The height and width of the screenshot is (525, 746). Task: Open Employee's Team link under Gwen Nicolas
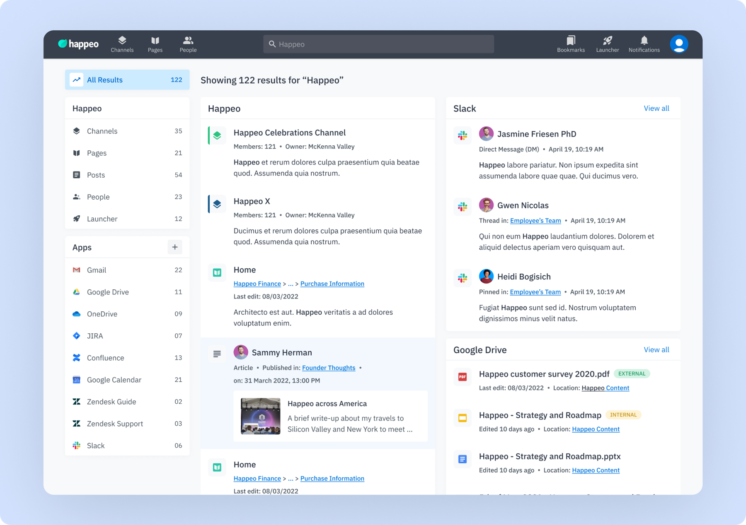[x=535, y=221]
